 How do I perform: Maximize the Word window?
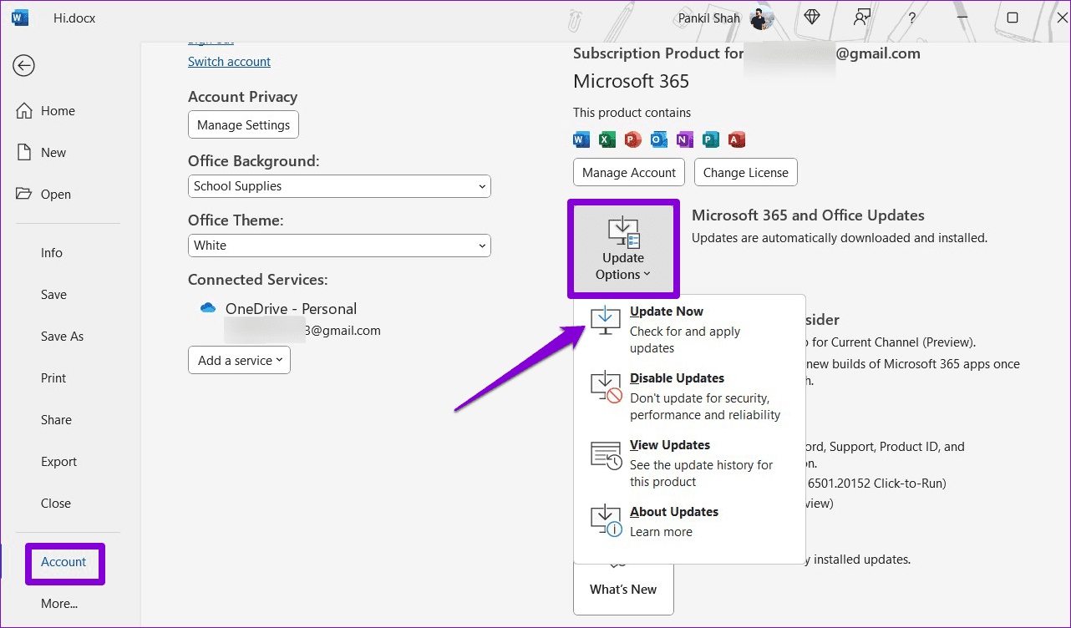point(1013,18)
